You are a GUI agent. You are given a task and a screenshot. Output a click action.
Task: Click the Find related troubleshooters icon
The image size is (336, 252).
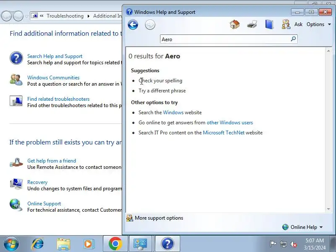[16, 101]
